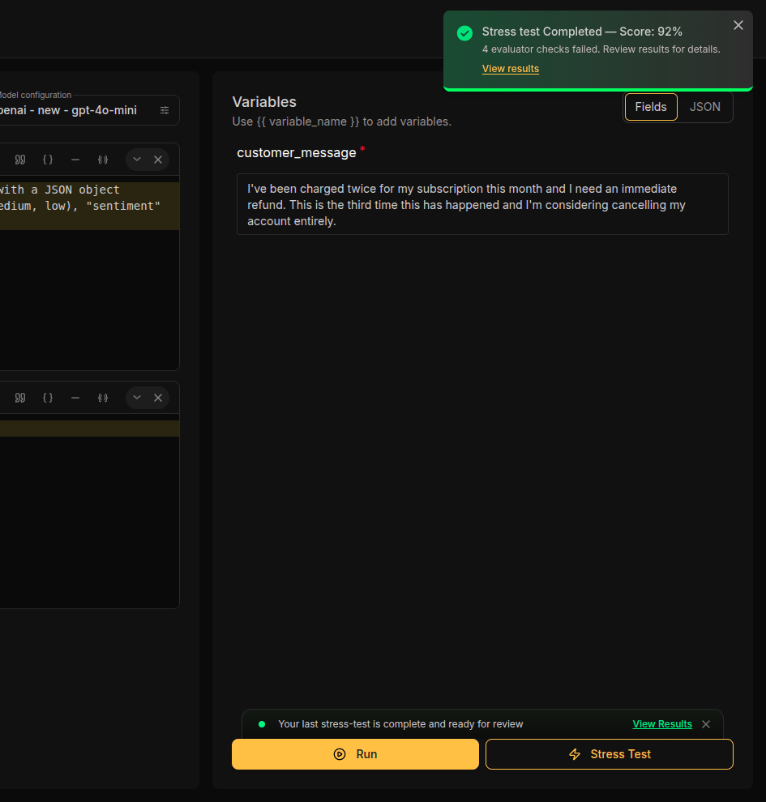Screen dimensions: 766x802
Task: Click the second message editor area
Action: (89, 511)
